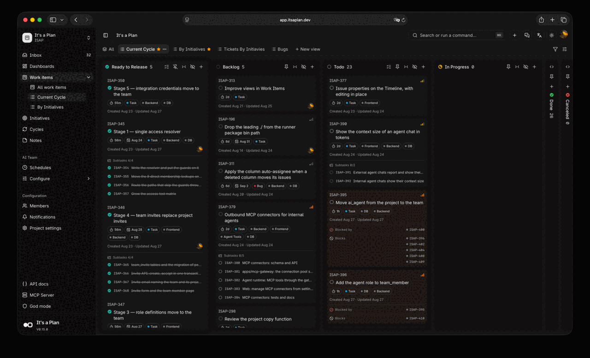
Task: Click the display settings sliders icon
Action: point(565,49)
